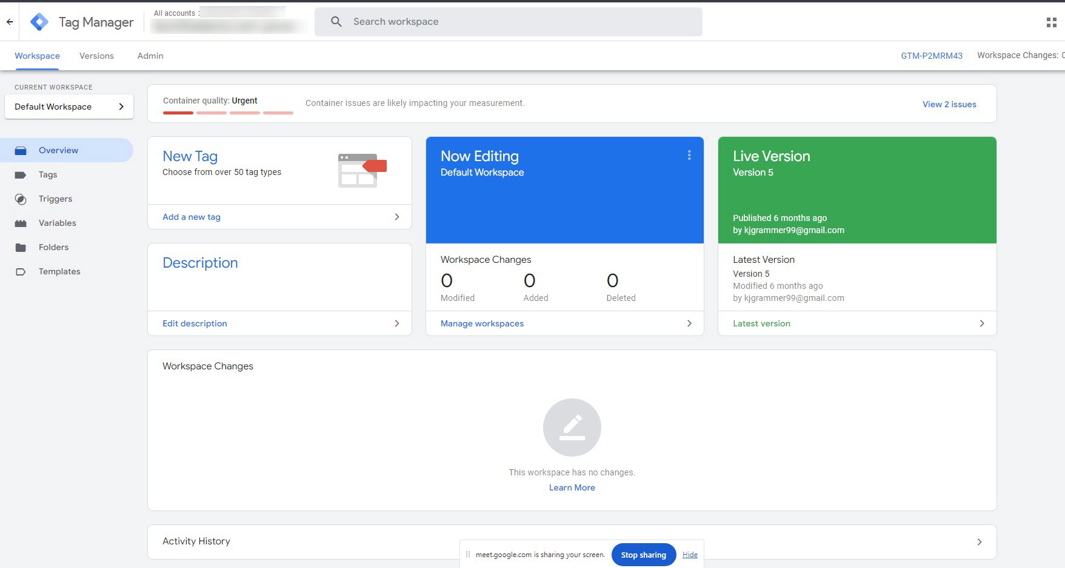The image size is (1065, 568).
Task: Select Triggers from the sidebar
Action: pos(55,199)
